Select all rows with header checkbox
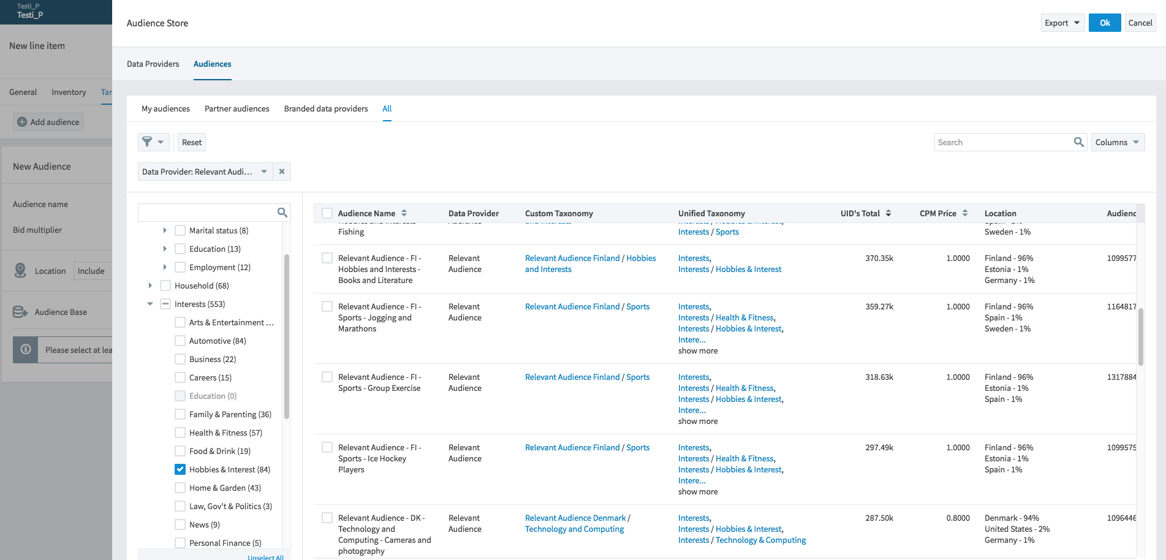This screenshot has width=1166, height=560. coord(327,213)
